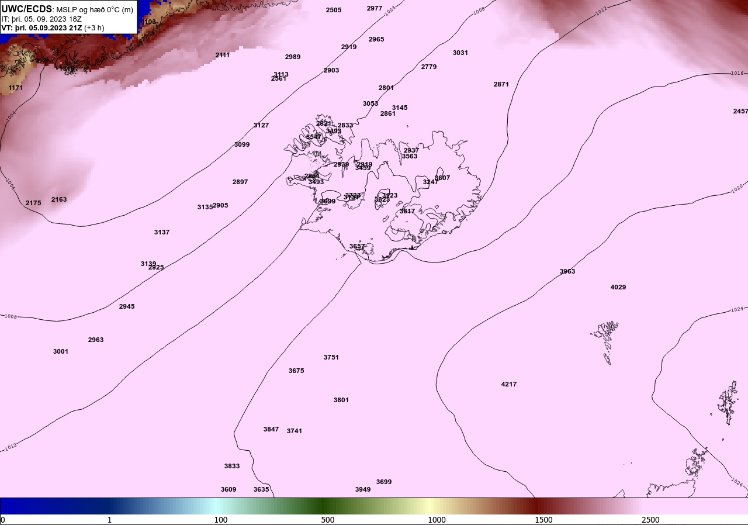Click the map value 2505
Viewport: 748px width, 525px height.
(x=334, y=10)
